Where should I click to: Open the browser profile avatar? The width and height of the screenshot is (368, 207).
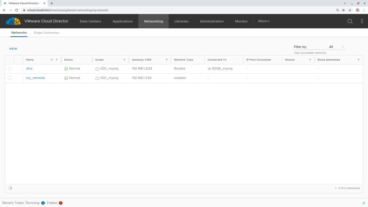coord(358,10)
